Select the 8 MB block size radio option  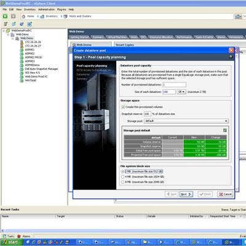tap(123, 182)
